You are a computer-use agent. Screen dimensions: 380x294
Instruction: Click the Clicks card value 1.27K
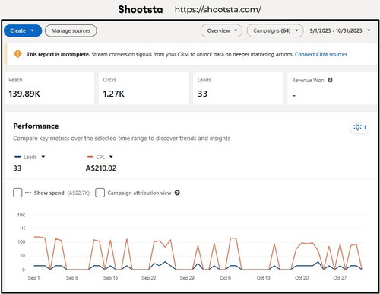pyautogui.click(x=114, y=94)
